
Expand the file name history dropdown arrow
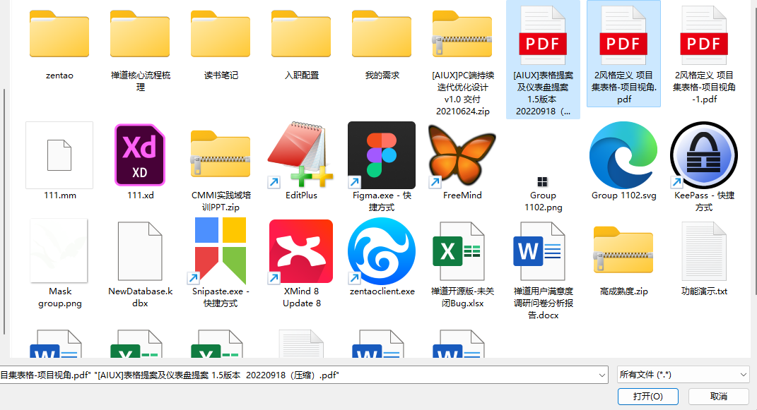coord(602,375)
